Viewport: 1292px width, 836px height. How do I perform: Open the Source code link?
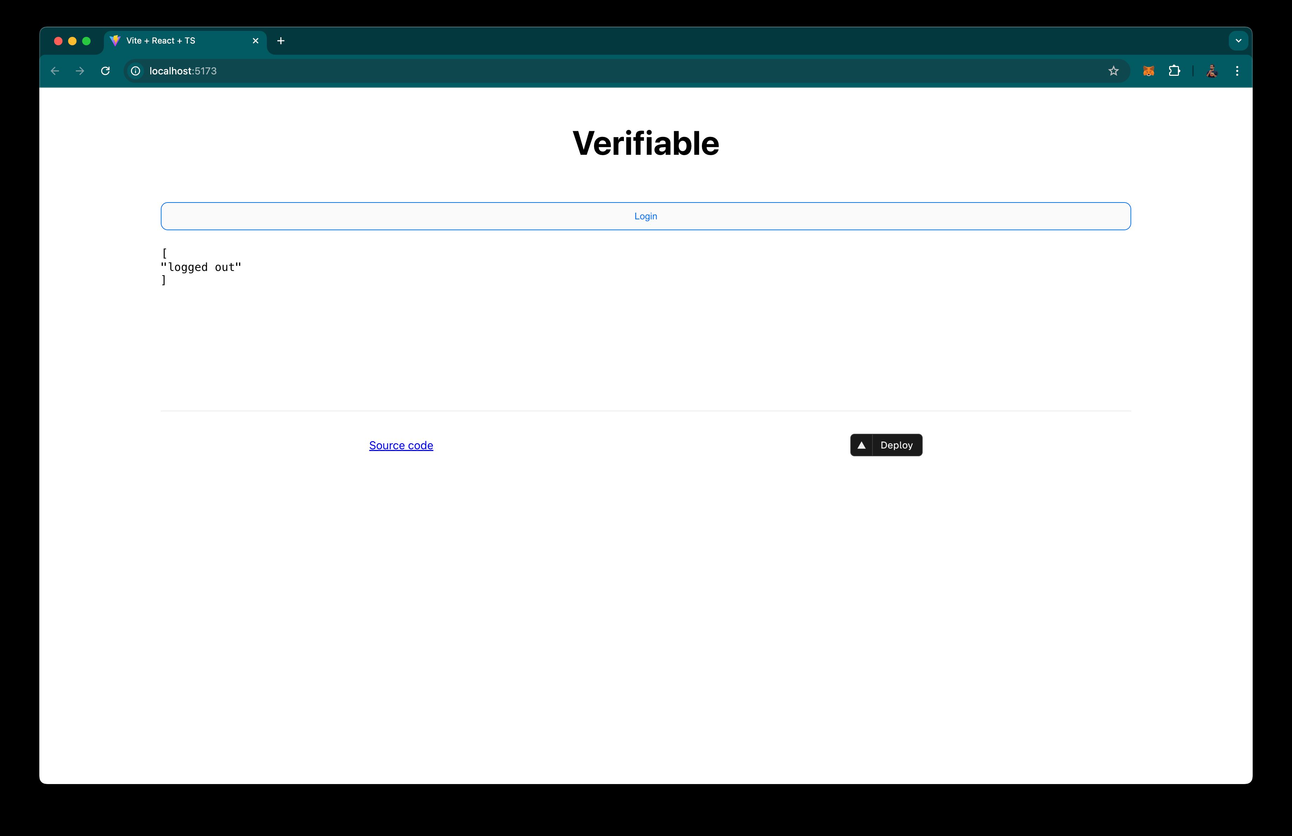[x=400, y=444]
